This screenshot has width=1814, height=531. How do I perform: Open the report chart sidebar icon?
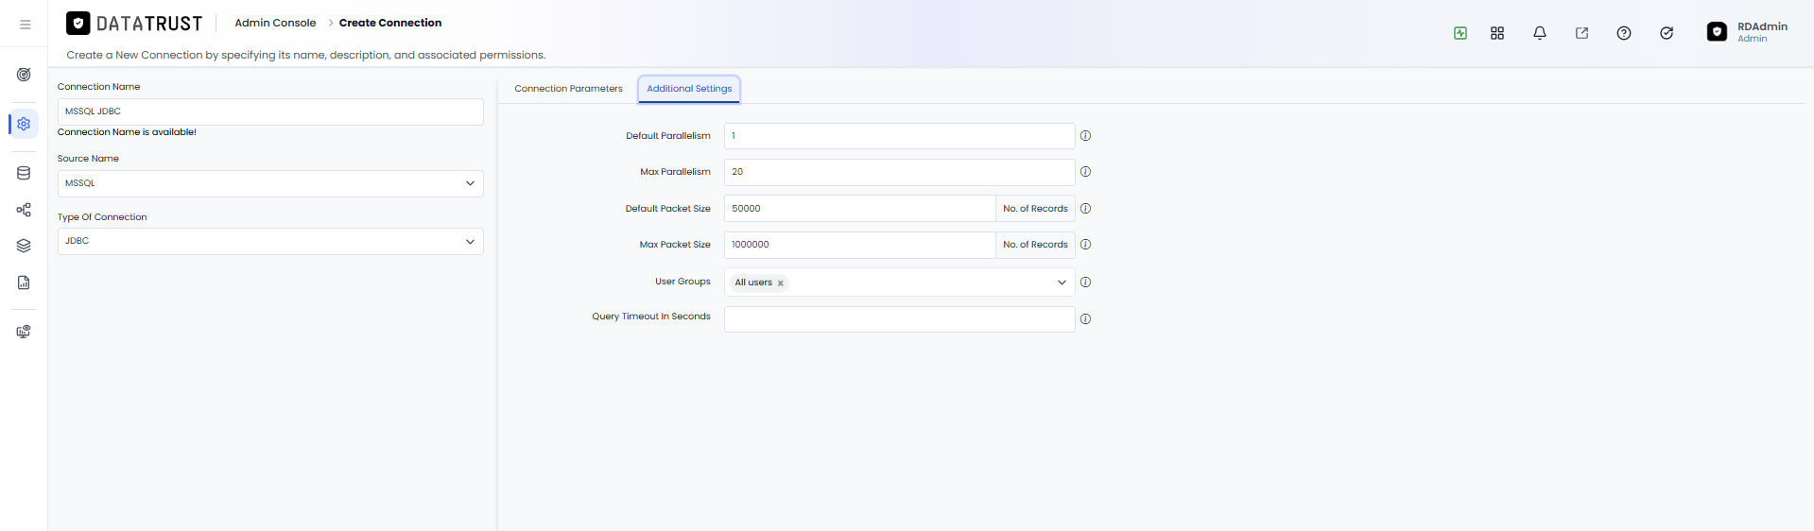click(24, 283)
